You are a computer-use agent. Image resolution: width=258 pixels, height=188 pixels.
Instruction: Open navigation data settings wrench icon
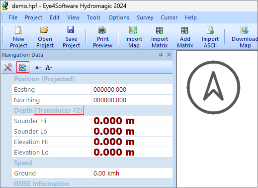[8, 67]
